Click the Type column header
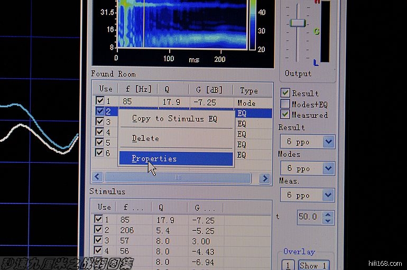The width and height of the screenshot is (407, 270). [x=248, y=90]
